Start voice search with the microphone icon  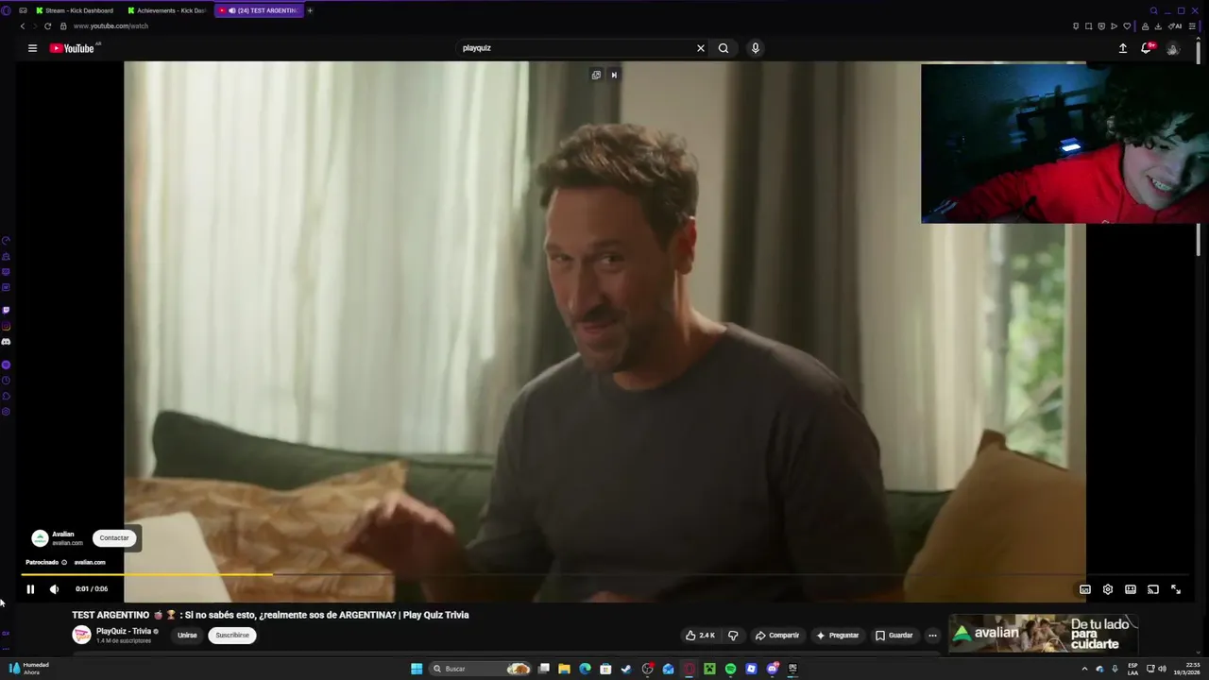755,48
